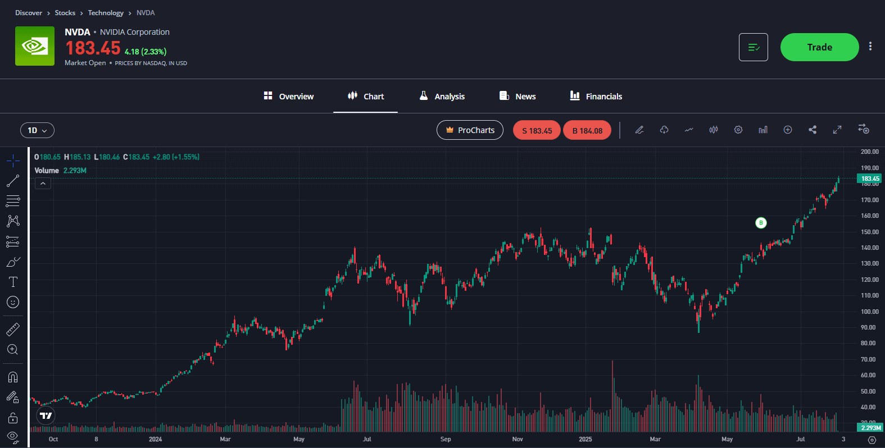
Task: Open the three-dot more options menu
Action: (870, 47)
